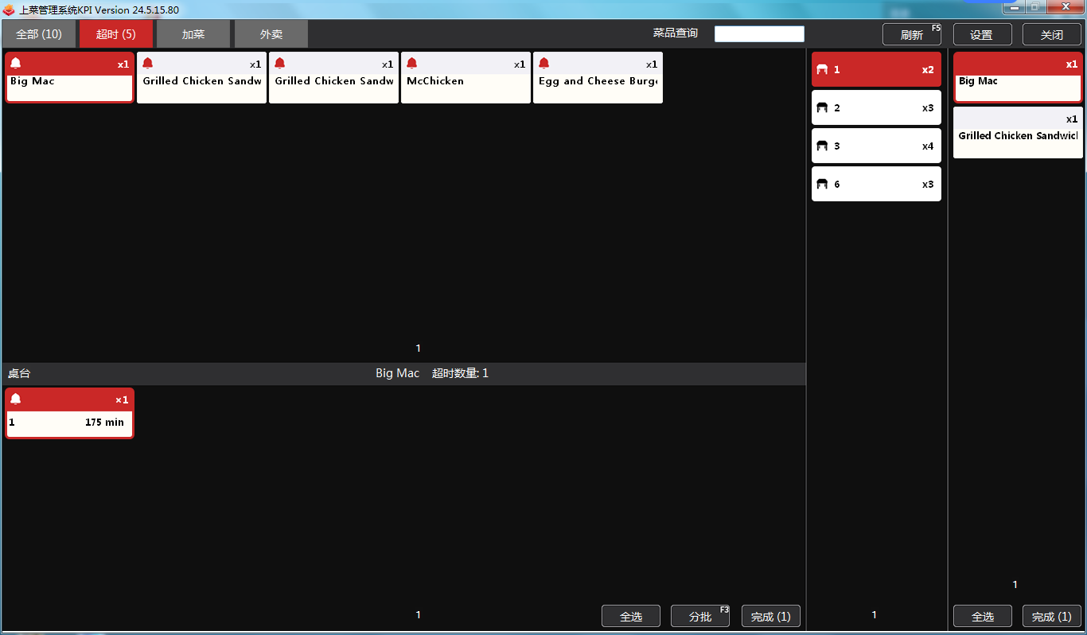Click the 分批 batch button
Viewport: 1087px width, 635px height.
point(700,617)
